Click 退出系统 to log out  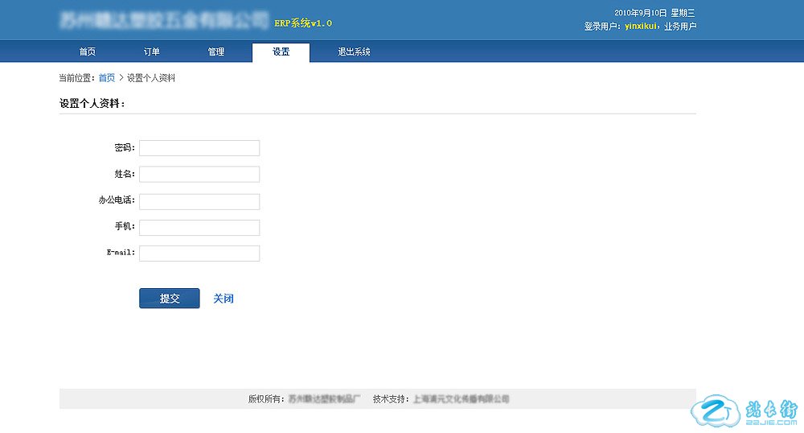tap(354, 52)
